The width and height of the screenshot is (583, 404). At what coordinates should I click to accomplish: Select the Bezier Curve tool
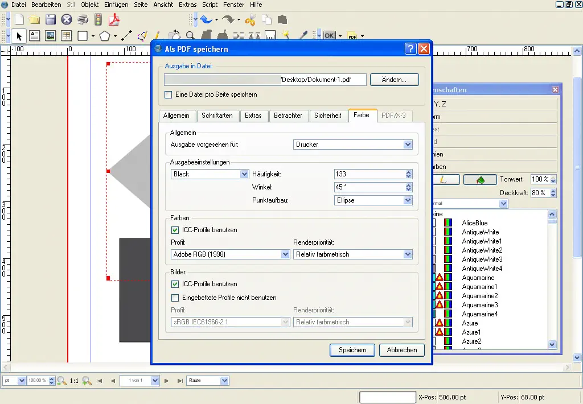(x=142, y=35)
